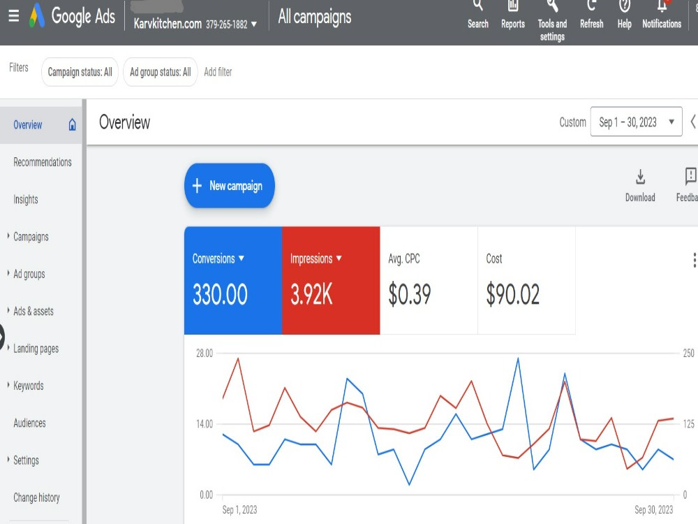
Task: Click the Custom date range label
Action: (x=572, y=122)
